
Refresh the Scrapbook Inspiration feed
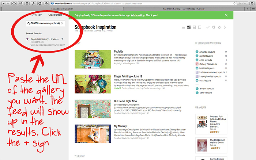pyautogui.click(x=219, y=27)
